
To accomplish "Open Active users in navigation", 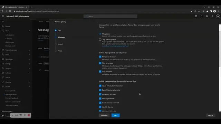I will coord(10,35).
